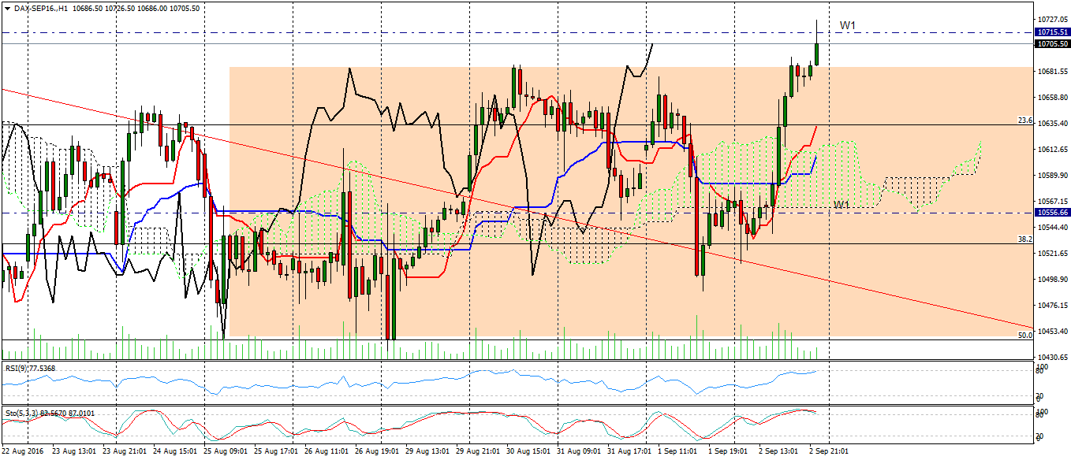Click the 10658.80 price scale value
1071x460 pixels.
tap(1053, 97)
